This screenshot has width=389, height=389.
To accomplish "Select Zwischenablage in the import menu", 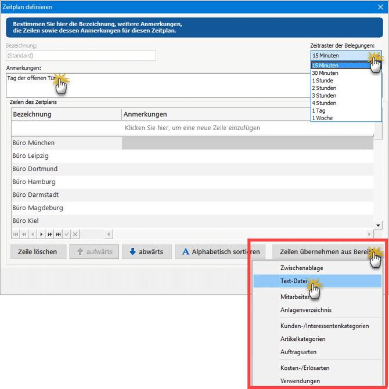I will pos(301,268).
